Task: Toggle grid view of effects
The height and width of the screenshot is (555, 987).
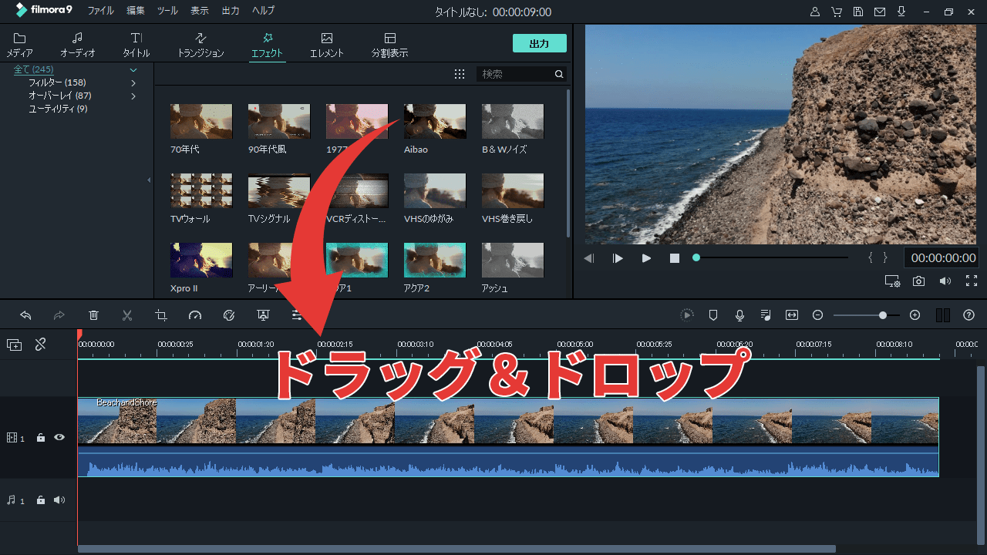Action: click(460, 74)
